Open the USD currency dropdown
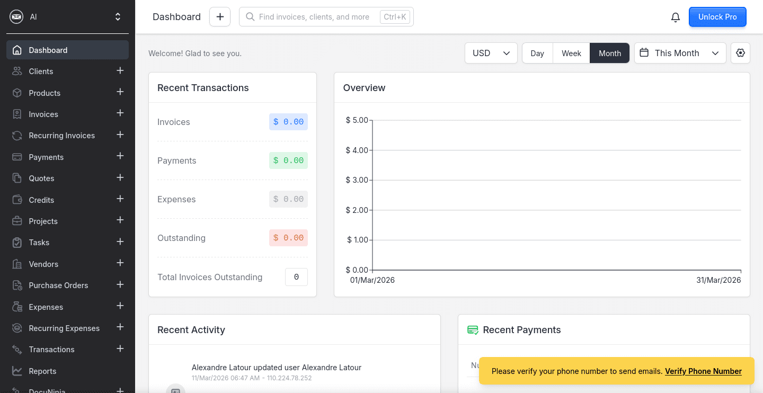The width and height of the screenshot is (763, 393). (x=491, y=53)
